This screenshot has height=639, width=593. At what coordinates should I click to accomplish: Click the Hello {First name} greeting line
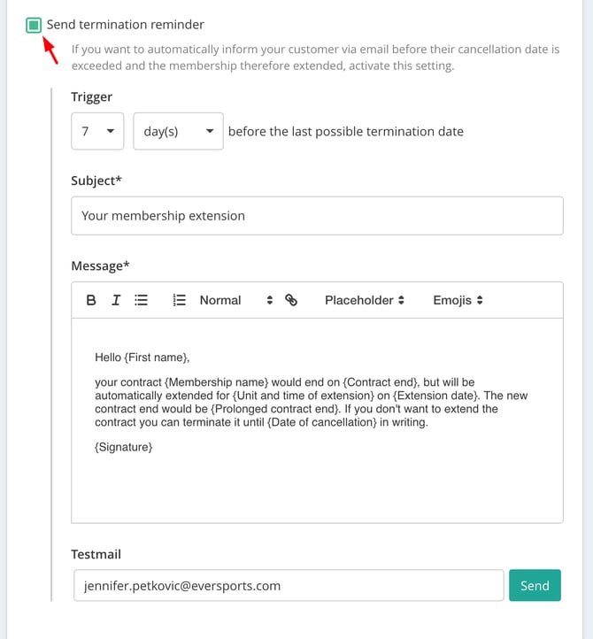tap(142, 358)
